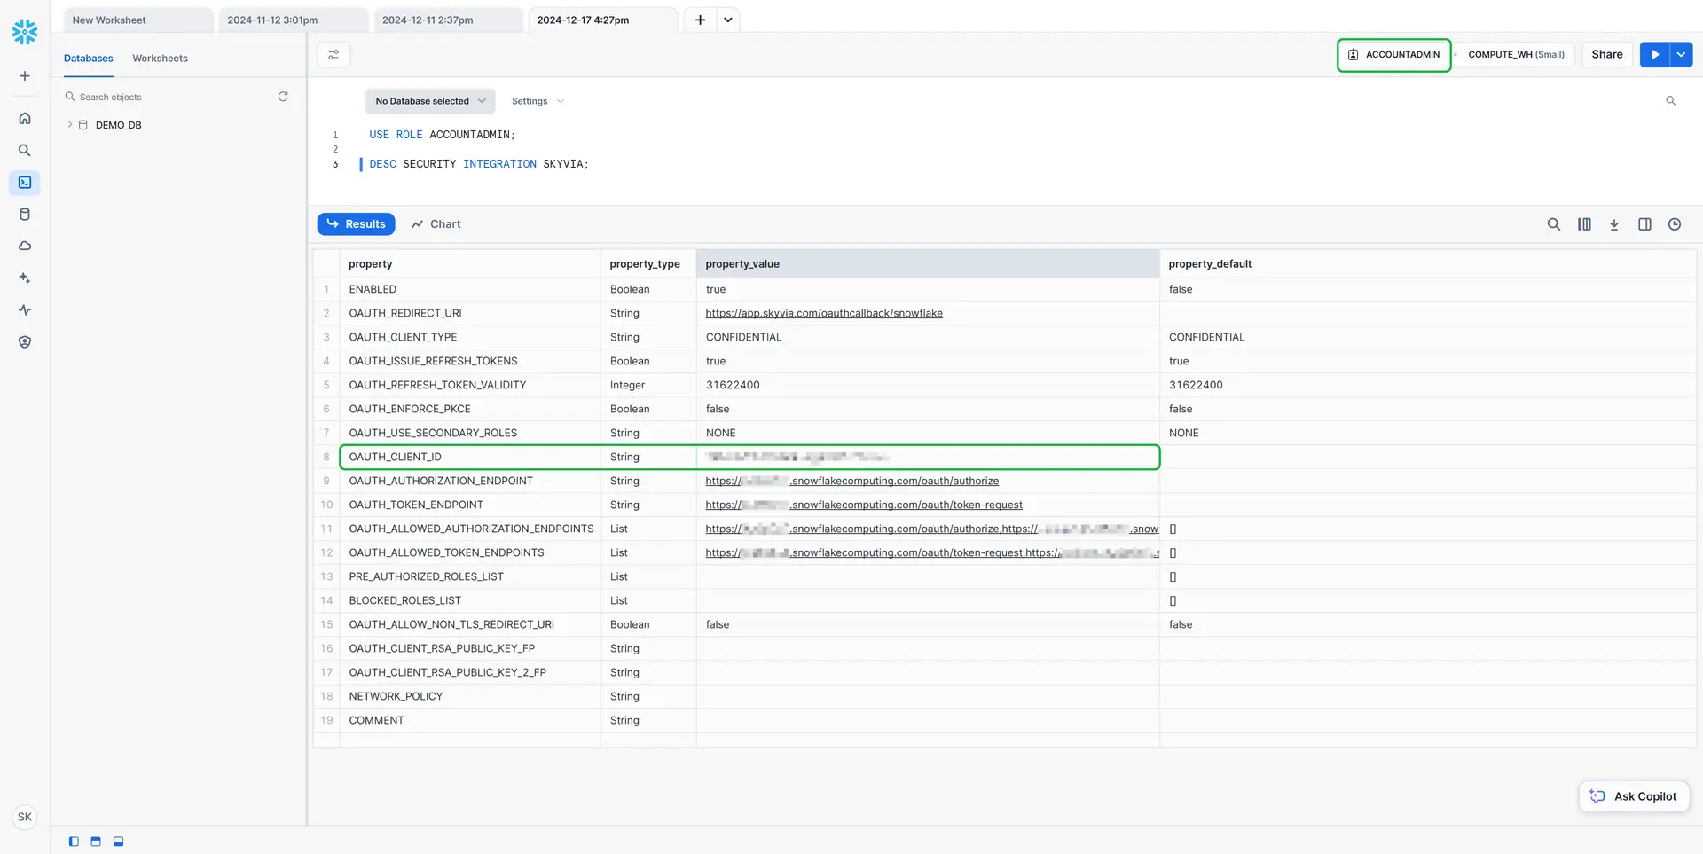Click the Search objects input field
Screen dimensions: 1703x854
coord(169,97)
